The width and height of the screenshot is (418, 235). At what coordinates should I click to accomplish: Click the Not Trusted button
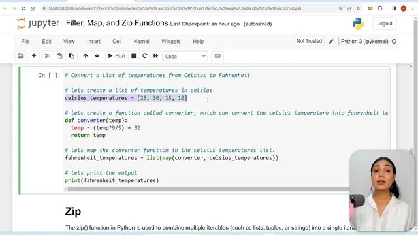309,41
